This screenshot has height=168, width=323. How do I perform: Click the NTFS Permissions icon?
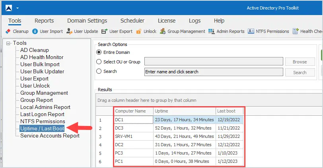[x=251, y=31]
